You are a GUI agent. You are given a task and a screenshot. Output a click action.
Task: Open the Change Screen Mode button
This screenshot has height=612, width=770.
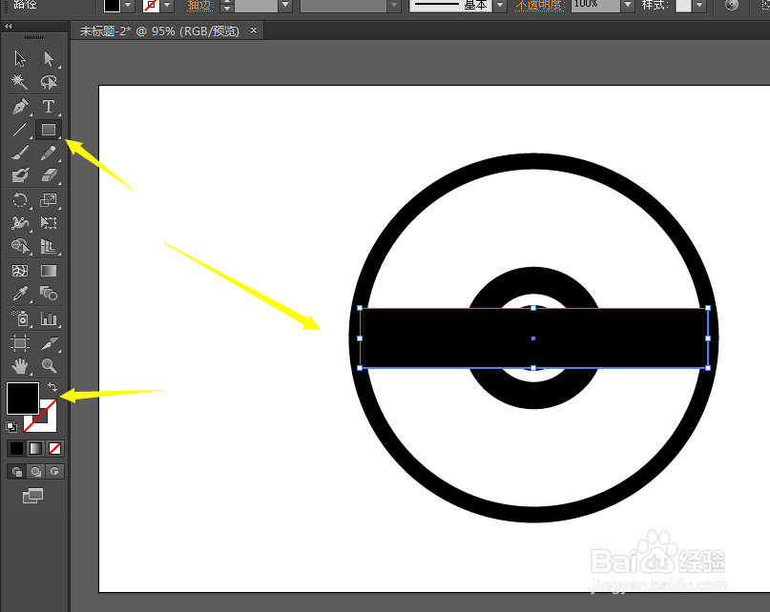[32, 496]
